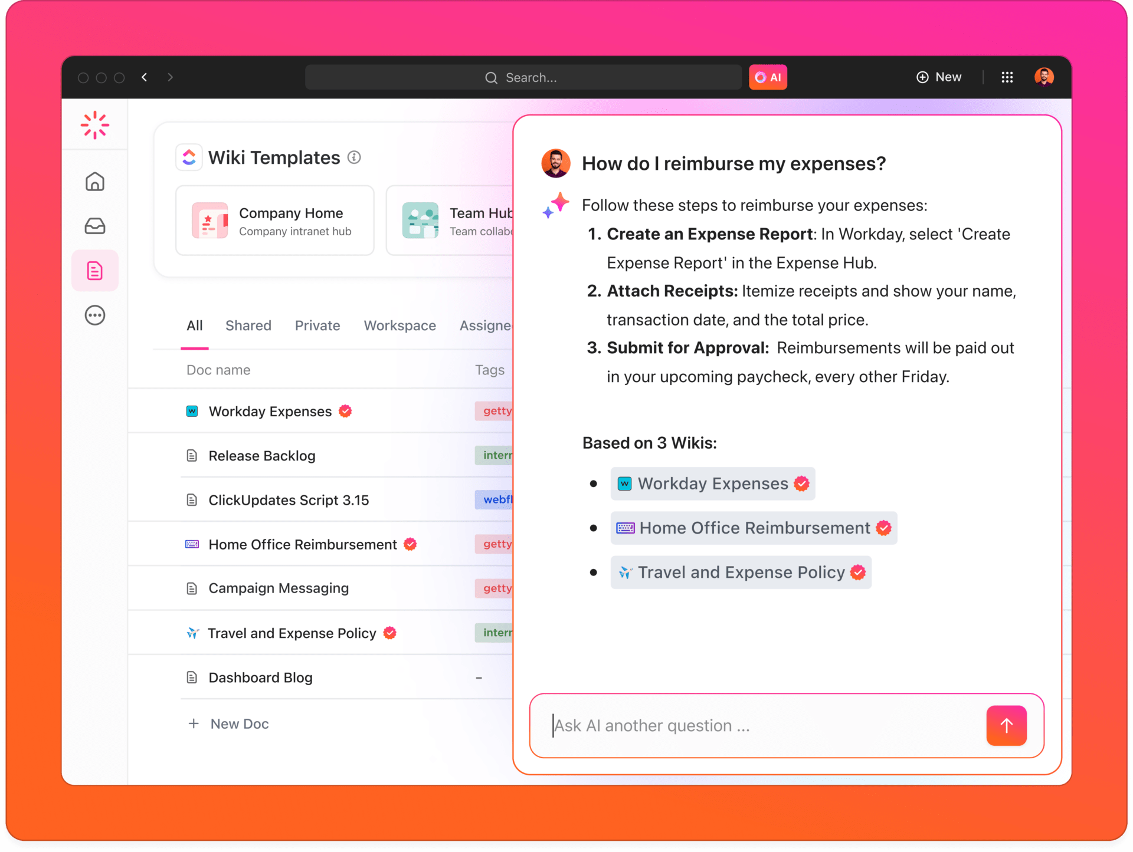Click the keyboard icon of Home Office row
Screen dimensions: 1133x852
(192, 544)
